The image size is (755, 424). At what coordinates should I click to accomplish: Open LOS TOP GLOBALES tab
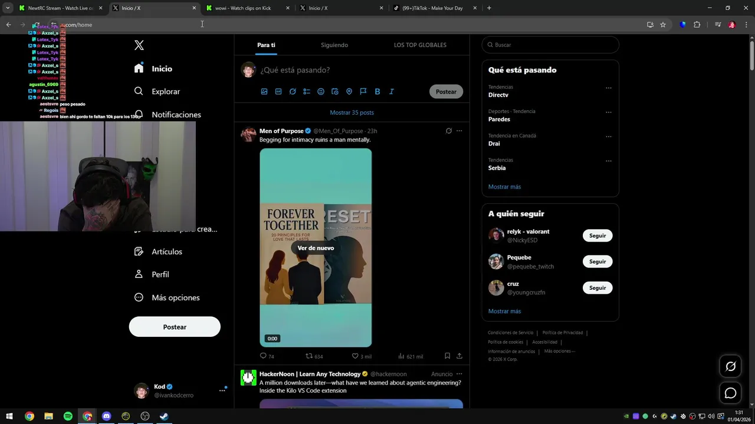tap(420, 45)
